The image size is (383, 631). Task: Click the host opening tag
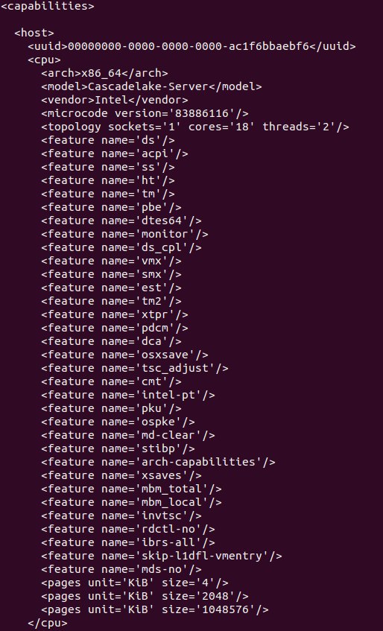pos(34,33)
